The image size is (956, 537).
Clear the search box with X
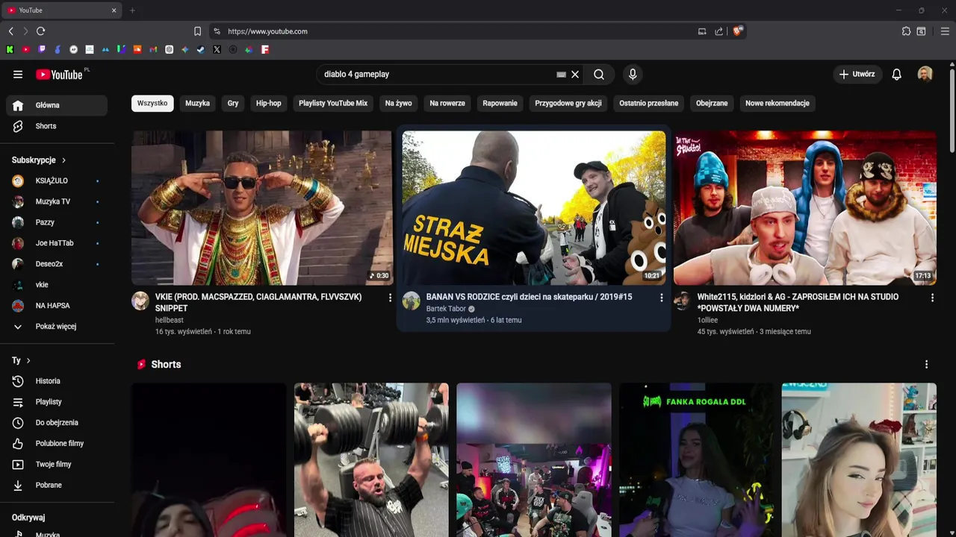(x=575, y=75)
